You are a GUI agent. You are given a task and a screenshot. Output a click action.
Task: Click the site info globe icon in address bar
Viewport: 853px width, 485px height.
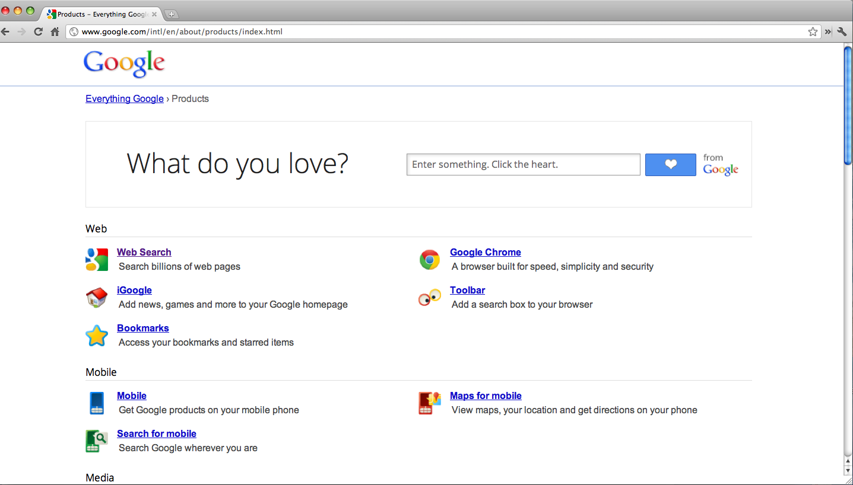click(74, 31)
